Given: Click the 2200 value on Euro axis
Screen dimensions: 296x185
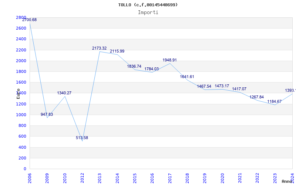Looking at the screenshot, I should [21, 50].
